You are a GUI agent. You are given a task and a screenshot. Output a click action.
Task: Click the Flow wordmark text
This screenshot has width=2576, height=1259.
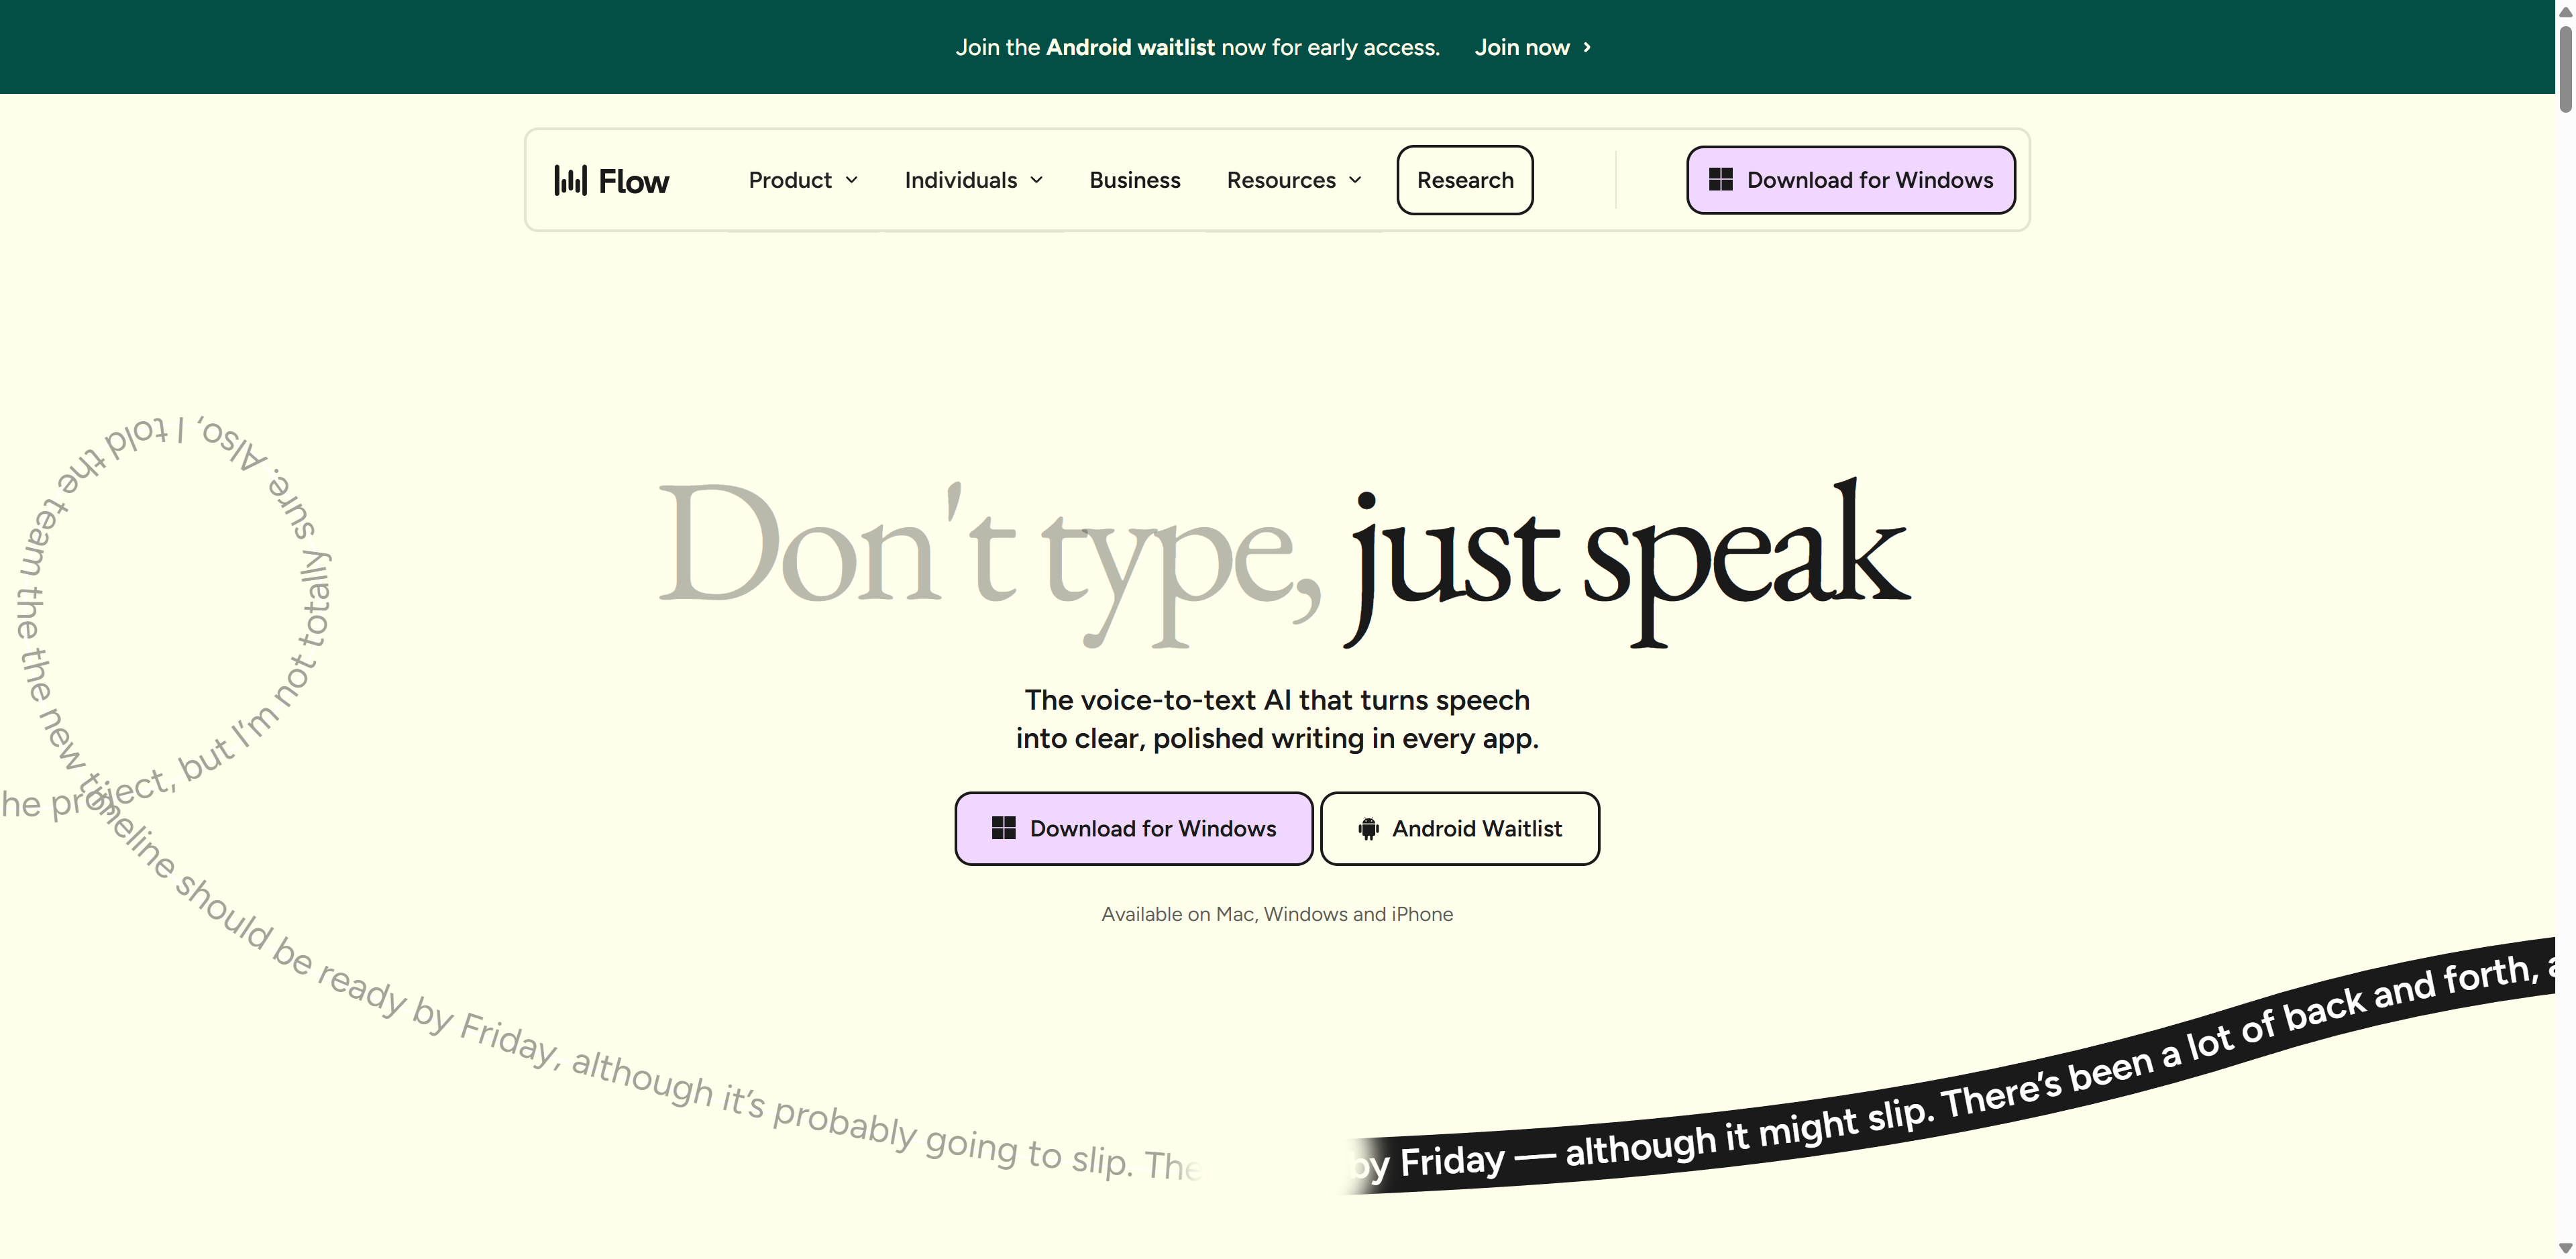[x=633, y=181]
